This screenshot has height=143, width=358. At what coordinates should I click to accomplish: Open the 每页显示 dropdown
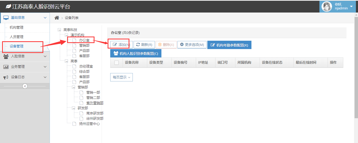122,77
